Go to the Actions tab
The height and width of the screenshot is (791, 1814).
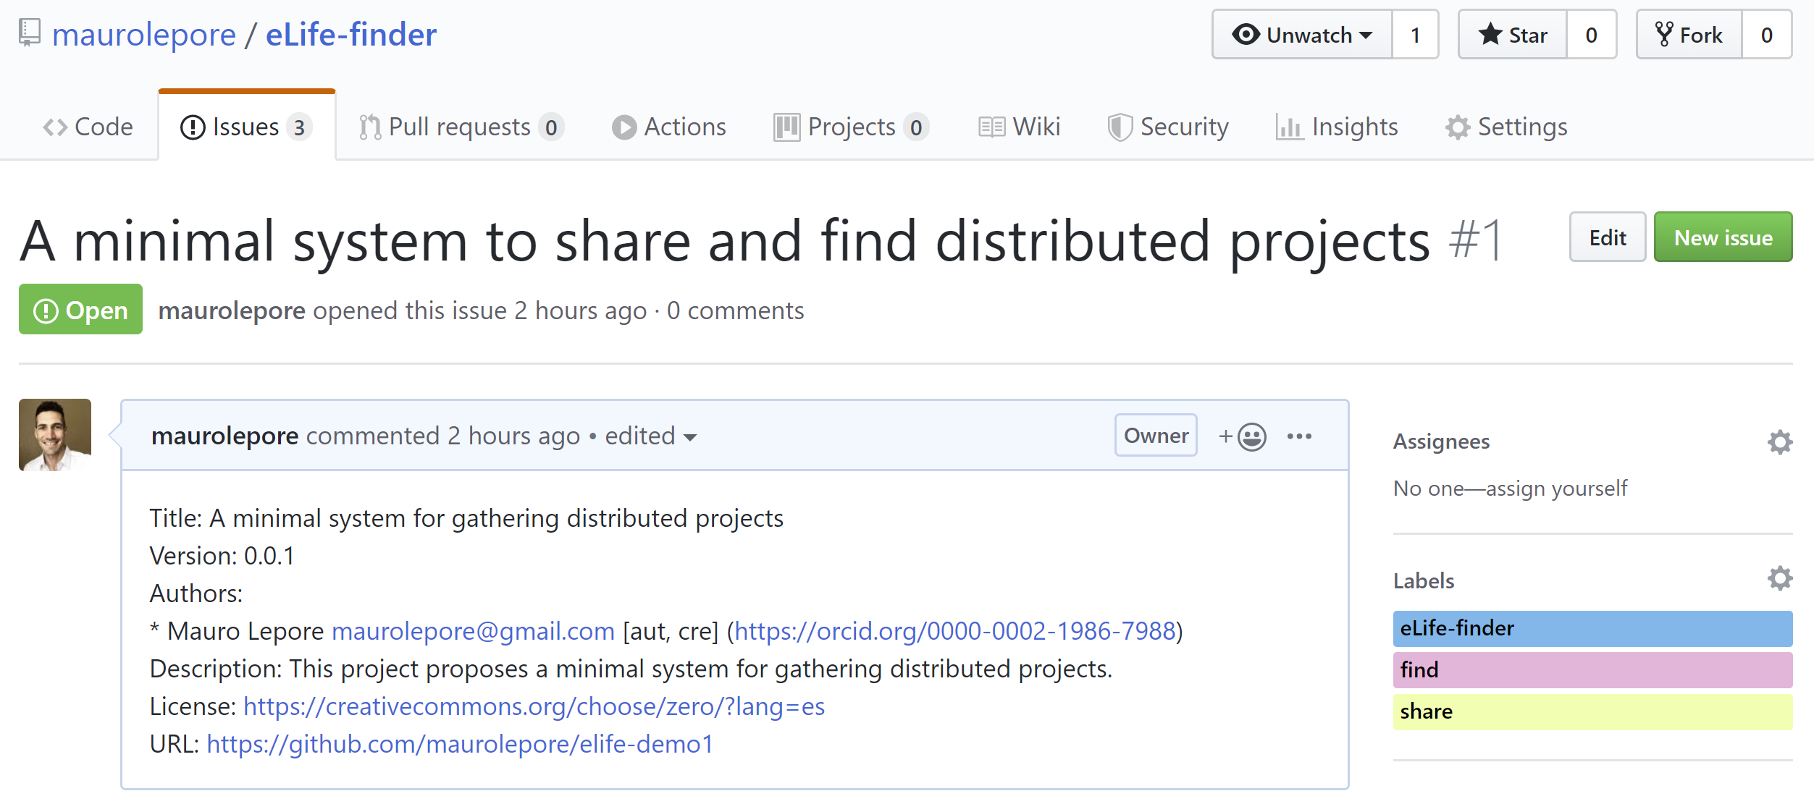pos(668,127)
